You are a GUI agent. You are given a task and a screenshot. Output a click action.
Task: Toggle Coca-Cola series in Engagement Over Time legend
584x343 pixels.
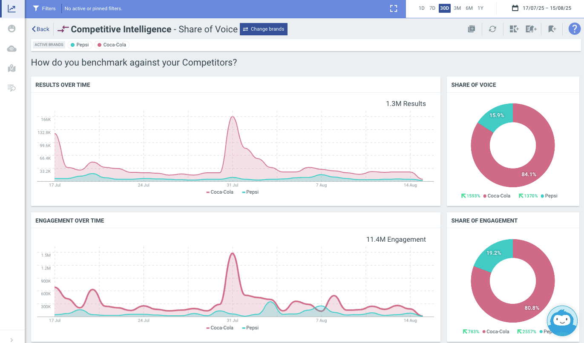point(220,328)
